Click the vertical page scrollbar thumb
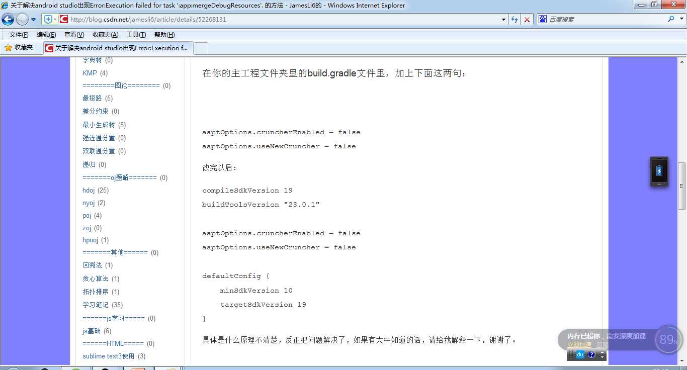687x370 pixels. [x=682, y=186]
